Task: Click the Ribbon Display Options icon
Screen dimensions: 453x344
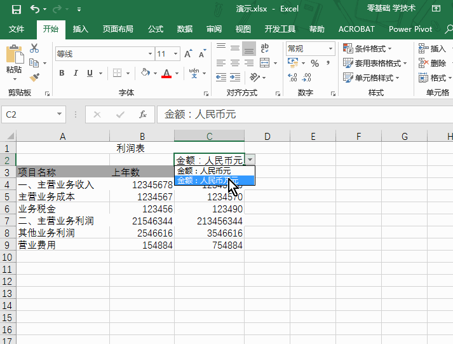Action: coord(436,8)
